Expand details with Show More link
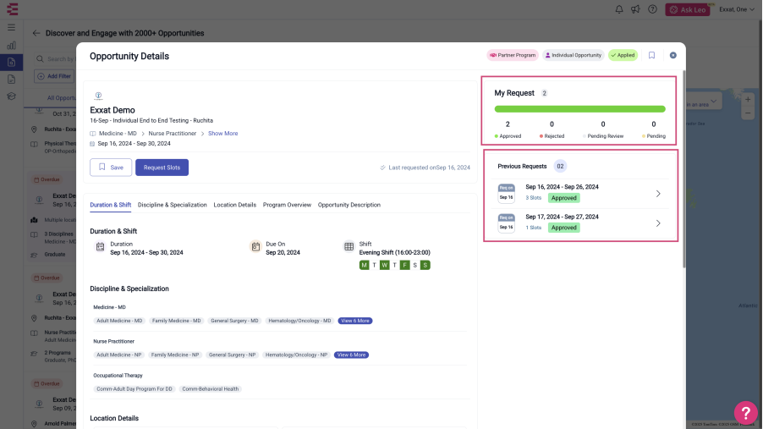Viewport: 763px width, 429px height. [x=222, y=134]
